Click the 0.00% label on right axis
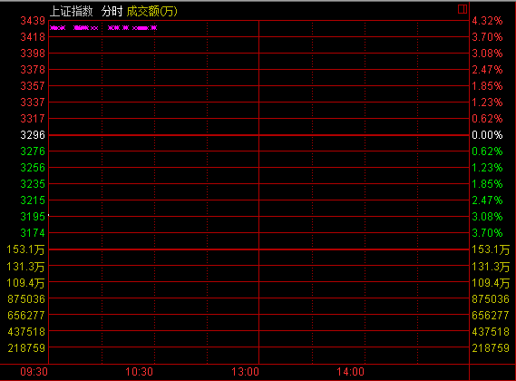This screenshot has height=381, width=516. coord(487,135)
